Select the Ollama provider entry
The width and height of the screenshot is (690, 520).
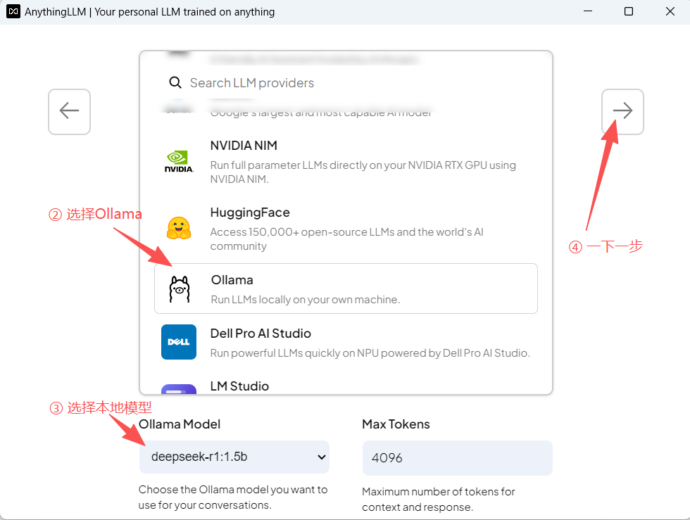[x=346, y=288]
